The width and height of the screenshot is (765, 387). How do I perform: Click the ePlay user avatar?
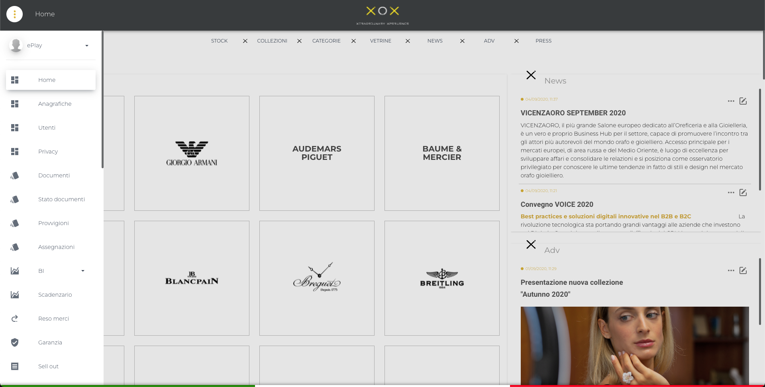tap(16, 45)
